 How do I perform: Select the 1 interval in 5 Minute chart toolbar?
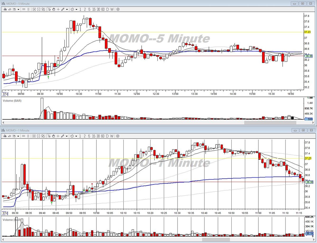coord(80,9)
